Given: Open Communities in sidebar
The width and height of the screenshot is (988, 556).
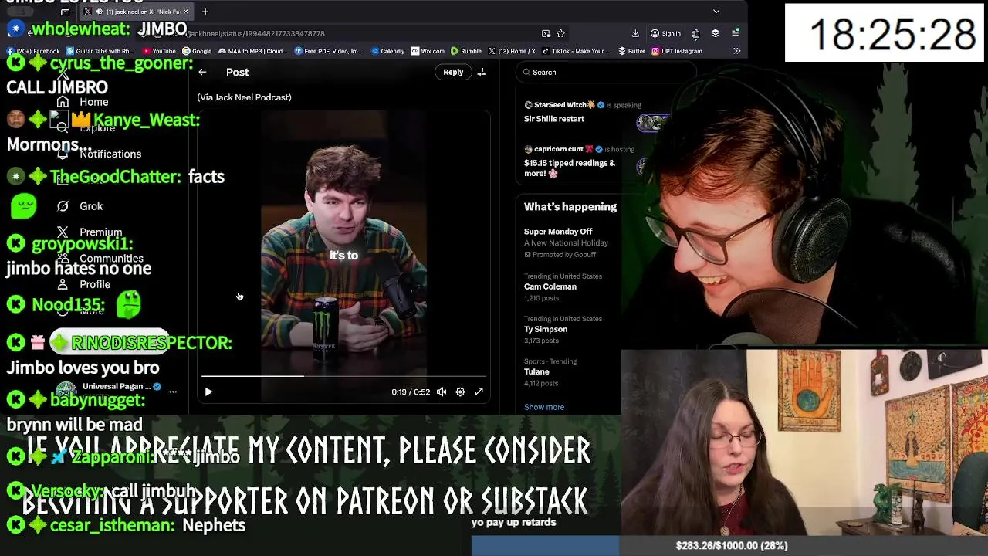Looking at the screenshot, I should tap(100, 259).
